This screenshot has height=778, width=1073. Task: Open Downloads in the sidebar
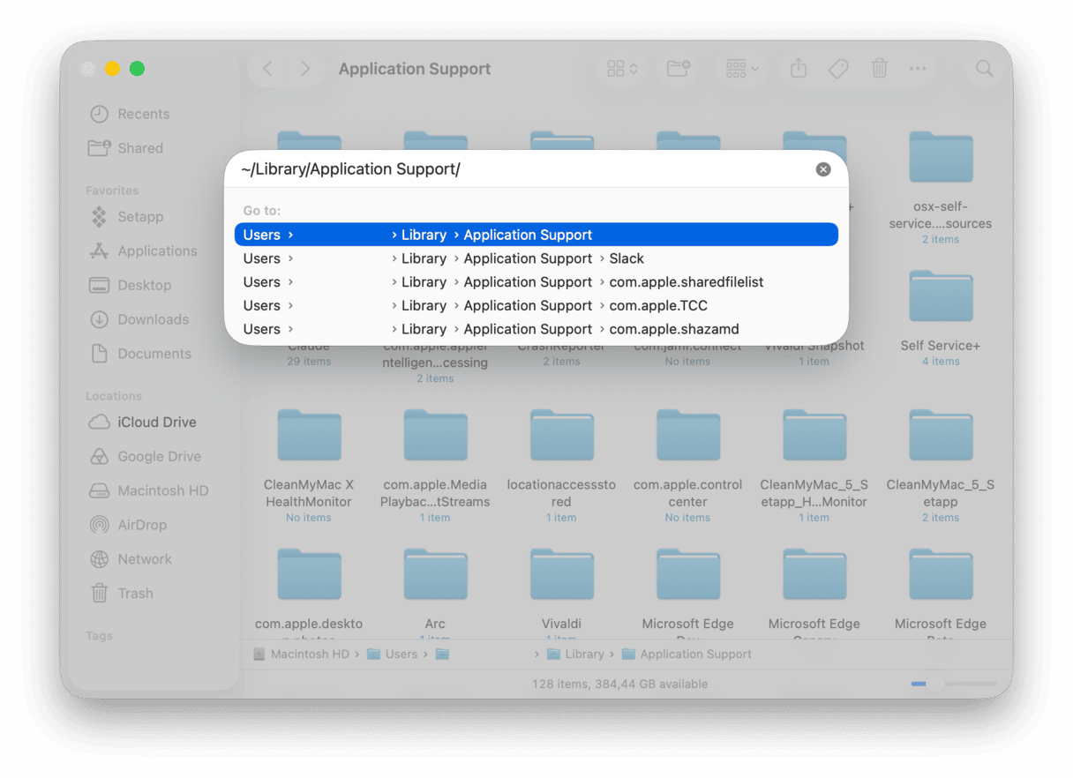tap(139, 319)
